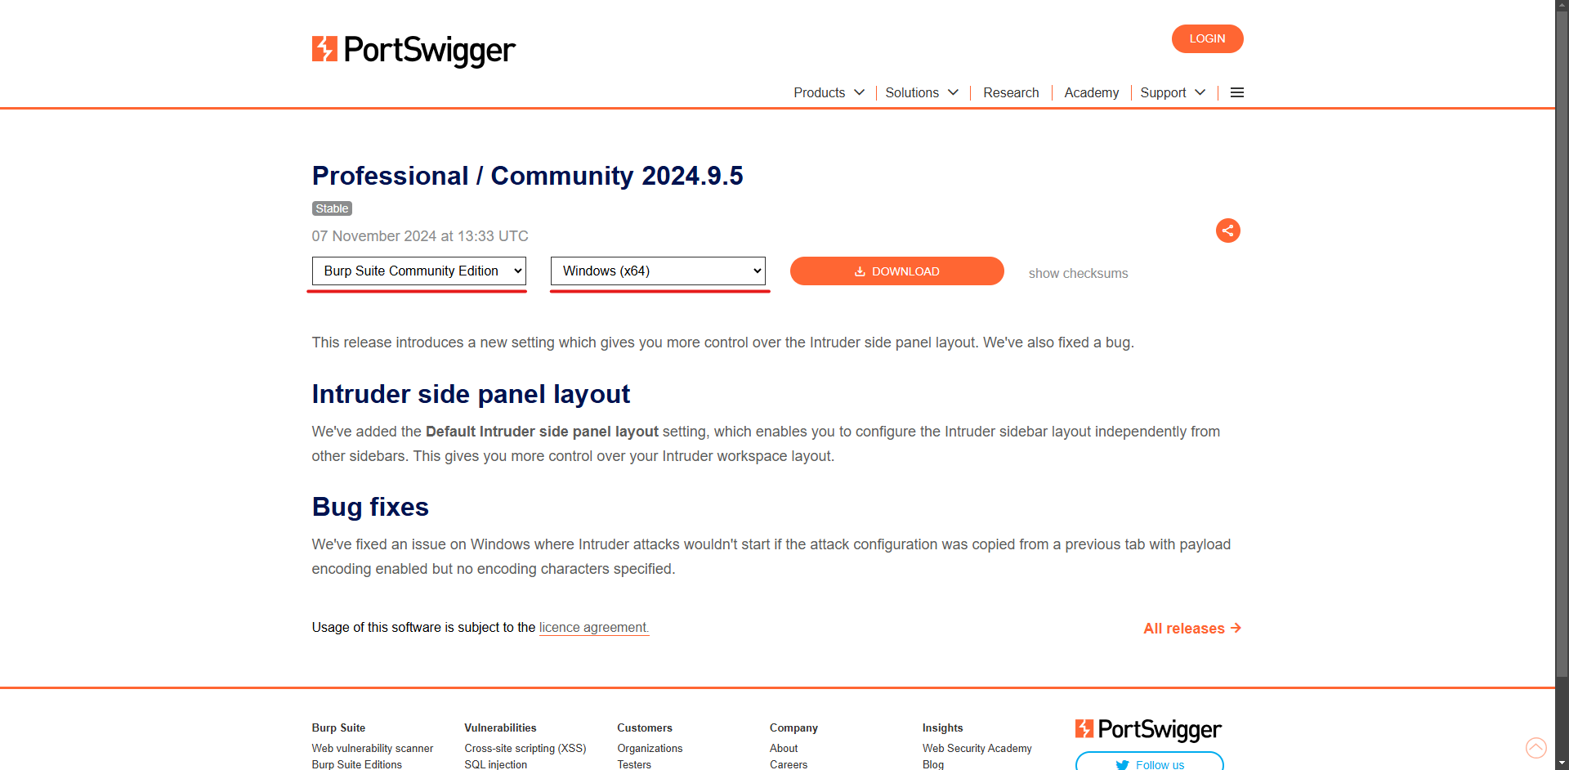1569x770 pixels.
Task: Click show checksums link
Action: [1078, 273]
